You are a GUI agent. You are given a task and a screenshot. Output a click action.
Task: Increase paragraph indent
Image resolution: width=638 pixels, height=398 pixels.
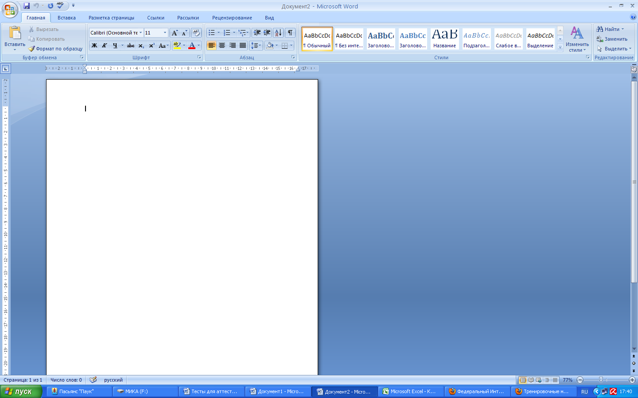point(267,33)
